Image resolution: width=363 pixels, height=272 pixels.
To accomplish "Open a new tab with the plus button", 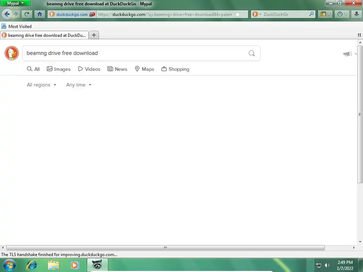I will tap(94, 35).
